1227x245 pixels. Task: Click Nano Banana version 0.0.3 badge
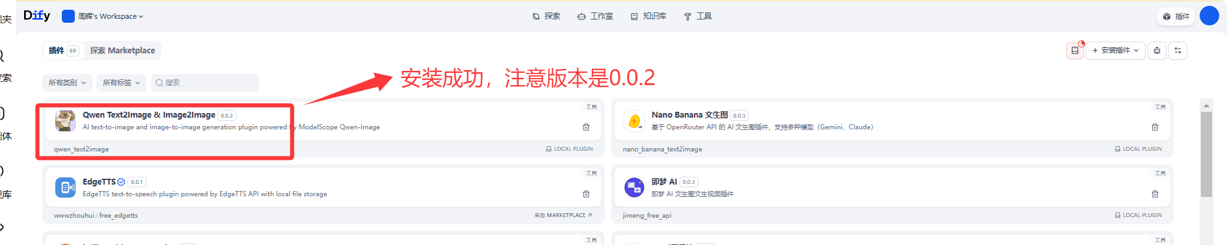[x=739, y=116]
